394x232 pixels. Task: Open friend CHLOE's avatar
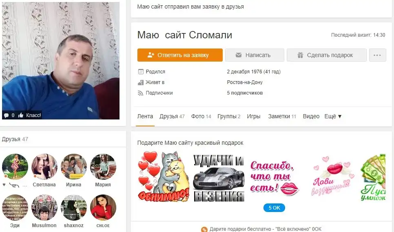103,208
